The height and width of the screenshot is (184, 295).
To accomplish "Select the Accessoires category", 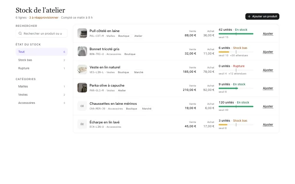I will [42, 103].
